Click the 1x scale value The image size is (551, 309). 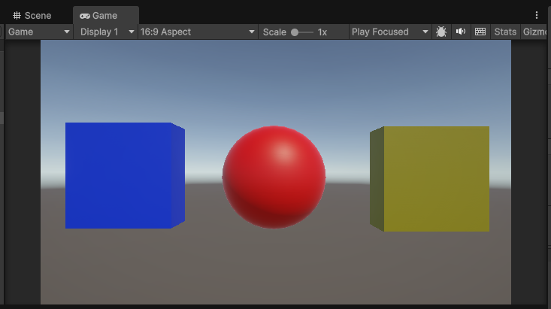point(322,32)
